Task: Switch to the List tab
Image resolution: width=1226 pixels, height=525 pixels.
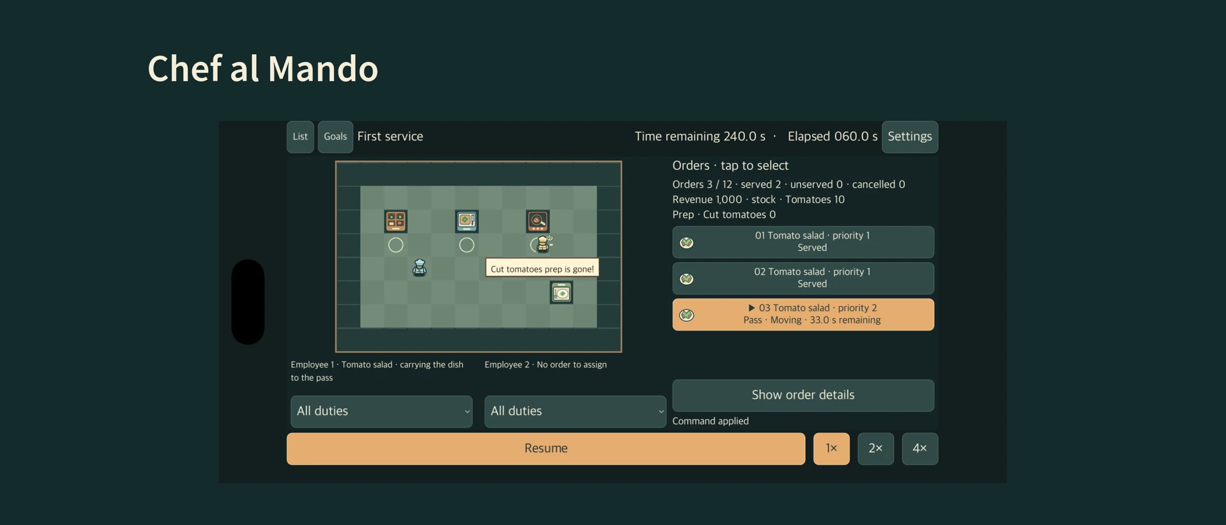Action: (x=300, y=137)
